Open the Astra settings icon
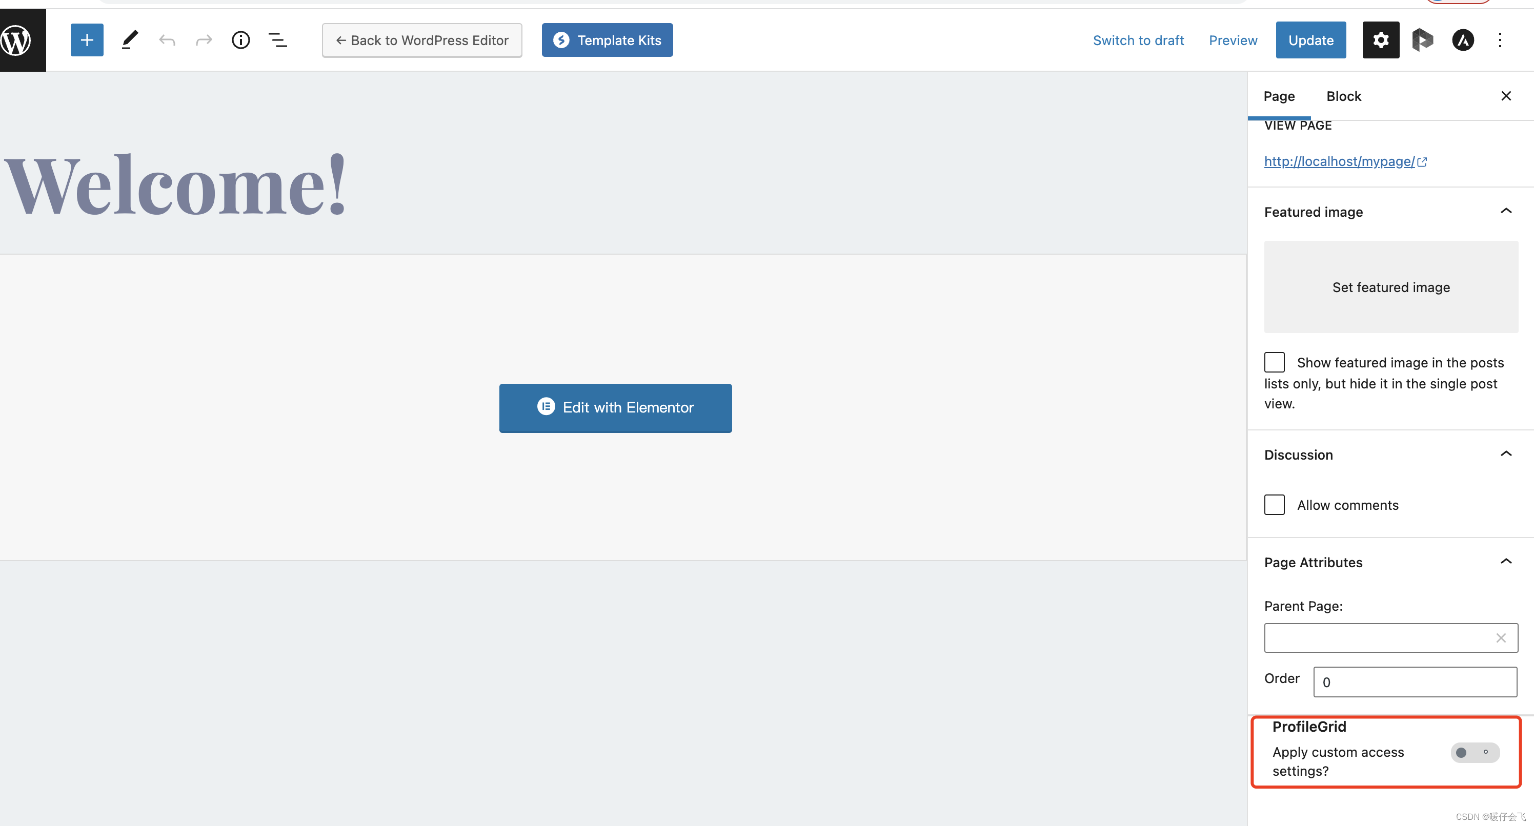 (x=1463, y=40)
